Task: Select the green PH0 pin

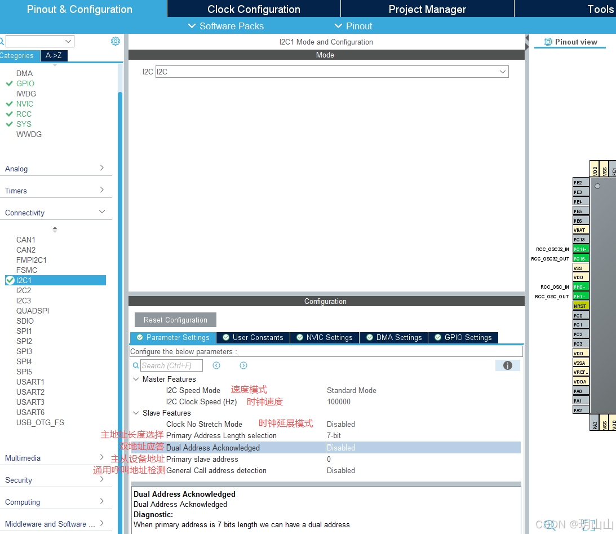Action: click(x=580, y=287)
